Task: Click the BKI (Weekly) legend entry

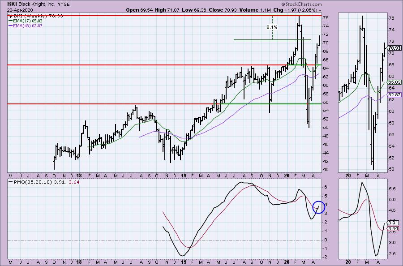Action: [35, 16]
